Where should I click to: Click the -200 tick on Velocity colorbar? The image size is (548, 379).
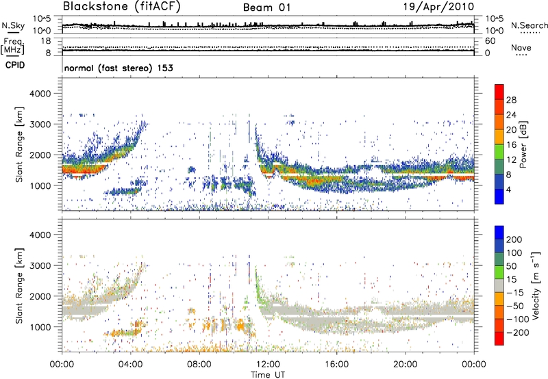[518, 332]
